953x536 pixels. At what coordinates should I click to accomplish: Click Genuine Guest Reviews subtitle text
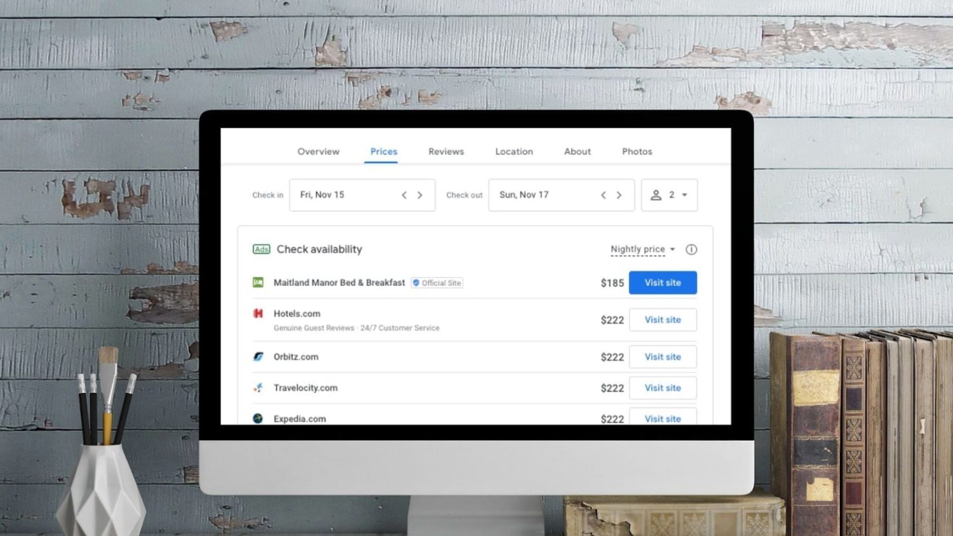point(314,328)
